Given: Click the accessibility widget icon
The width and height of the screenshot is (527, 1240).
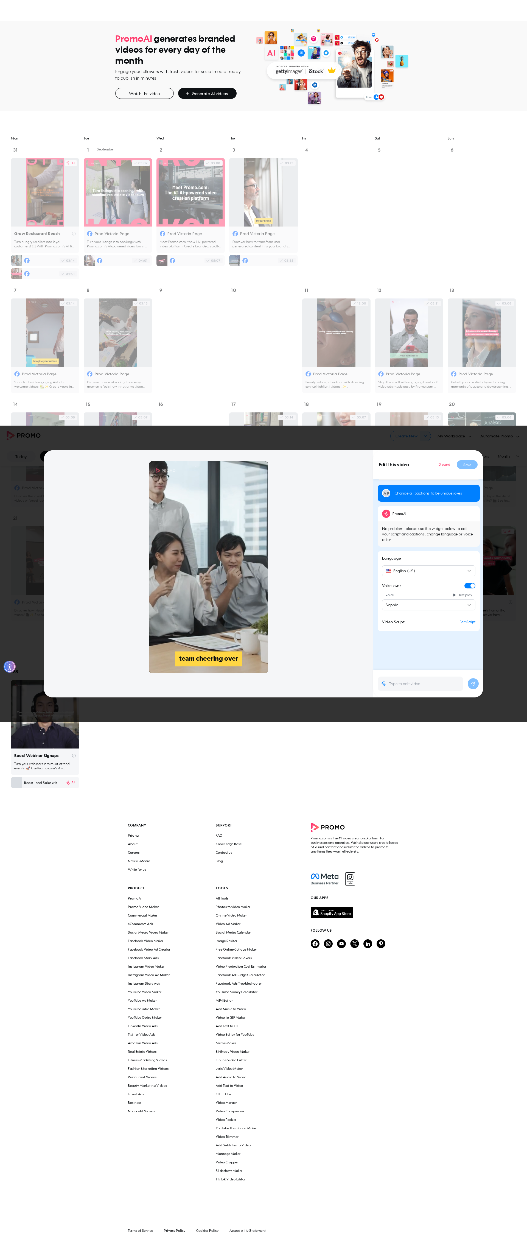Looking at the screenshot, I should [x=10, y=667].
